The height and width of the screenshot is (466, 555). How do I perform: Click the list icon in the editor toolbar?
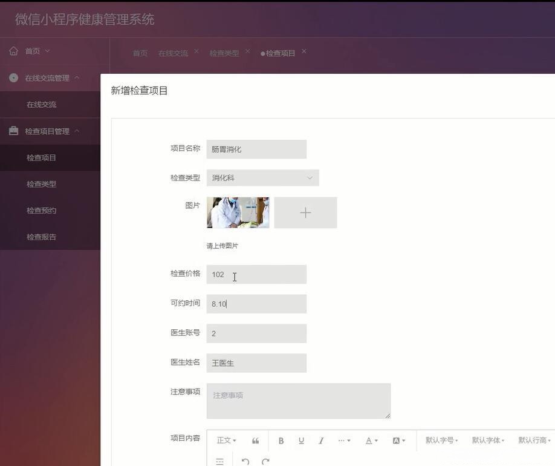click(219, 461)
